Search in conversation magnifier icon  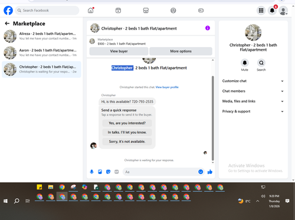261,63
